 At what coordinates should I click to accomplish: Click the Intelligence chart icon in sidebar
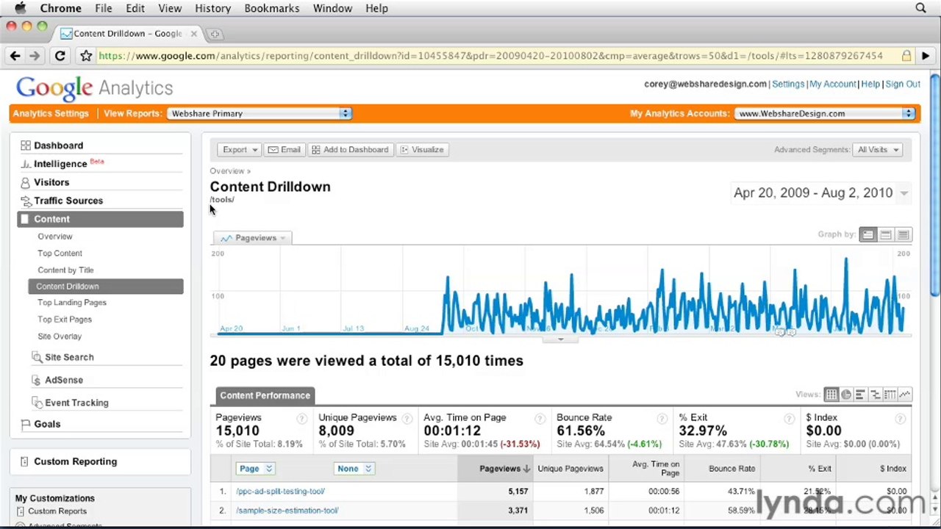(26, 164)
